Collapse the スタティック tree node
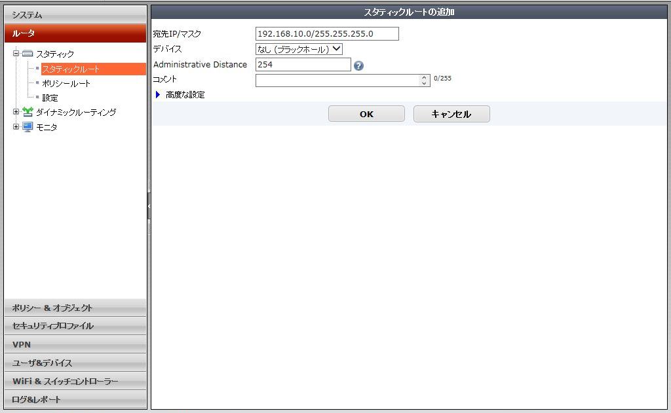 (x=16, y=54)
